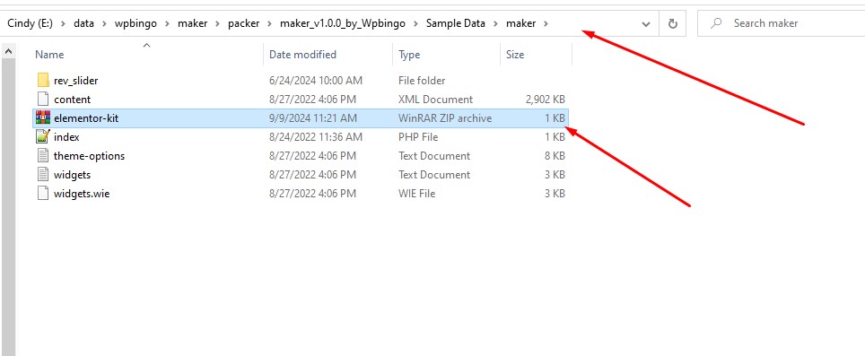Open the address bar history dropdown
Screen dimensions: 865x356
pos(646,24)
